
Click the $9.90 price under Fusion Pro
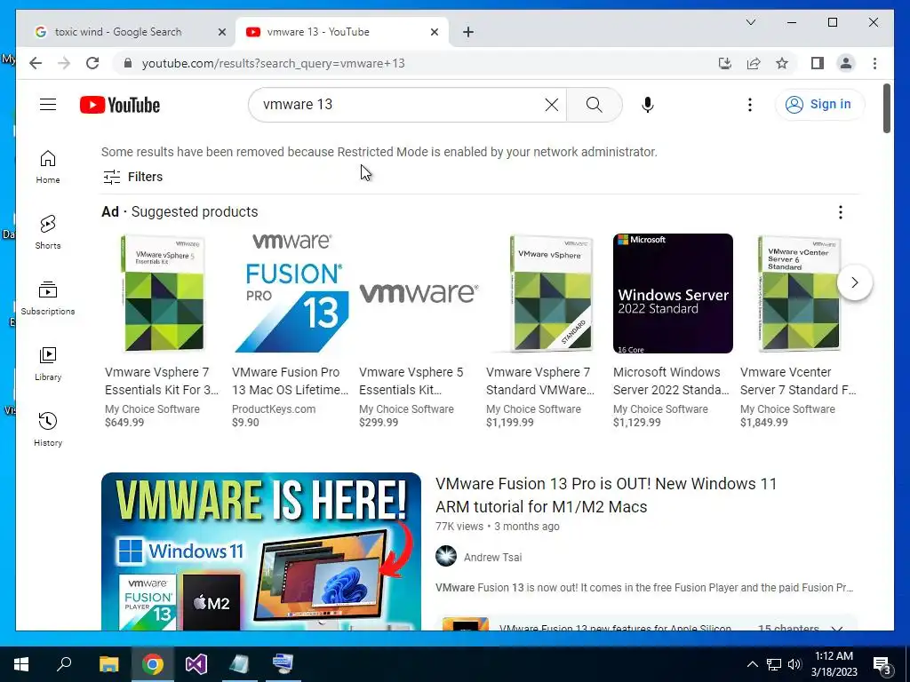245,423
